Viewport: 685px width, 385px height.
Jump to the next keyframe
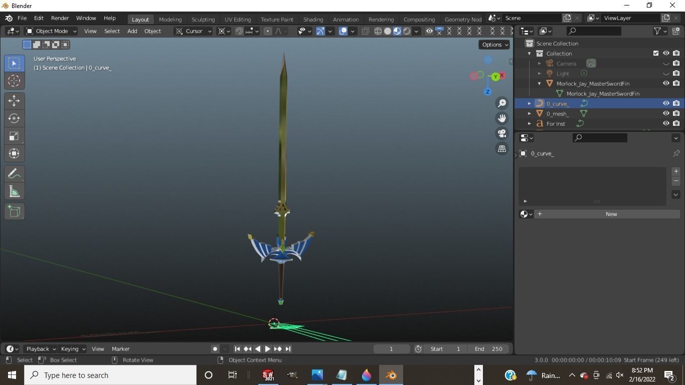[278, 349]
